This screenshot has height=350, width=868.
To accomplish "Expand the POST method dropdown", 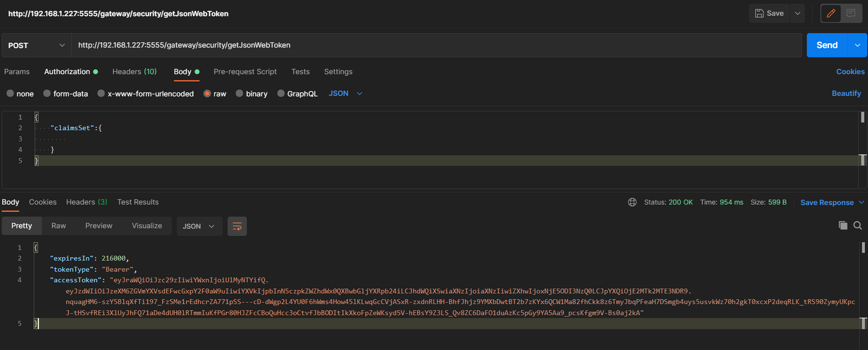I will point(36,46).
